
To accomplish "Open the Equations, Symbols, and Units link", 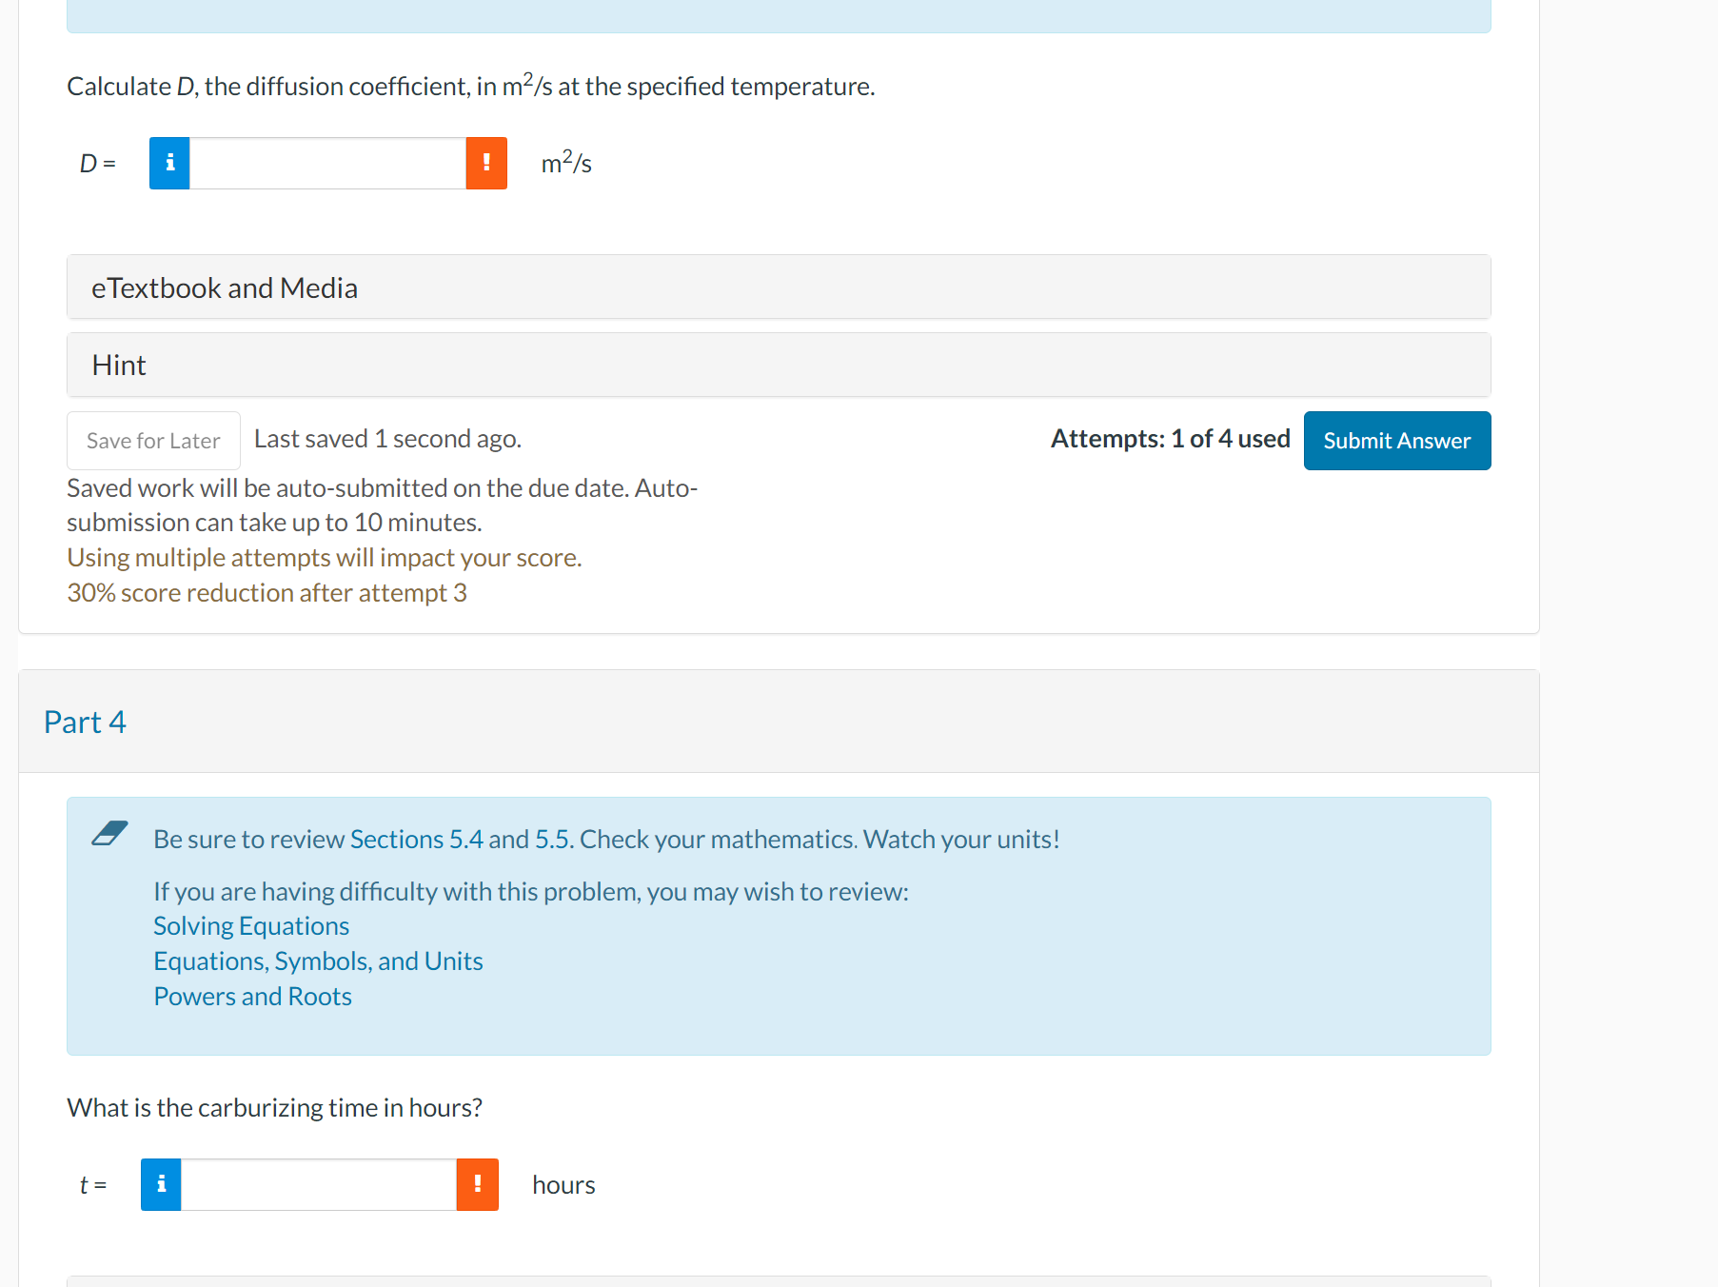I will coord(318,960).
